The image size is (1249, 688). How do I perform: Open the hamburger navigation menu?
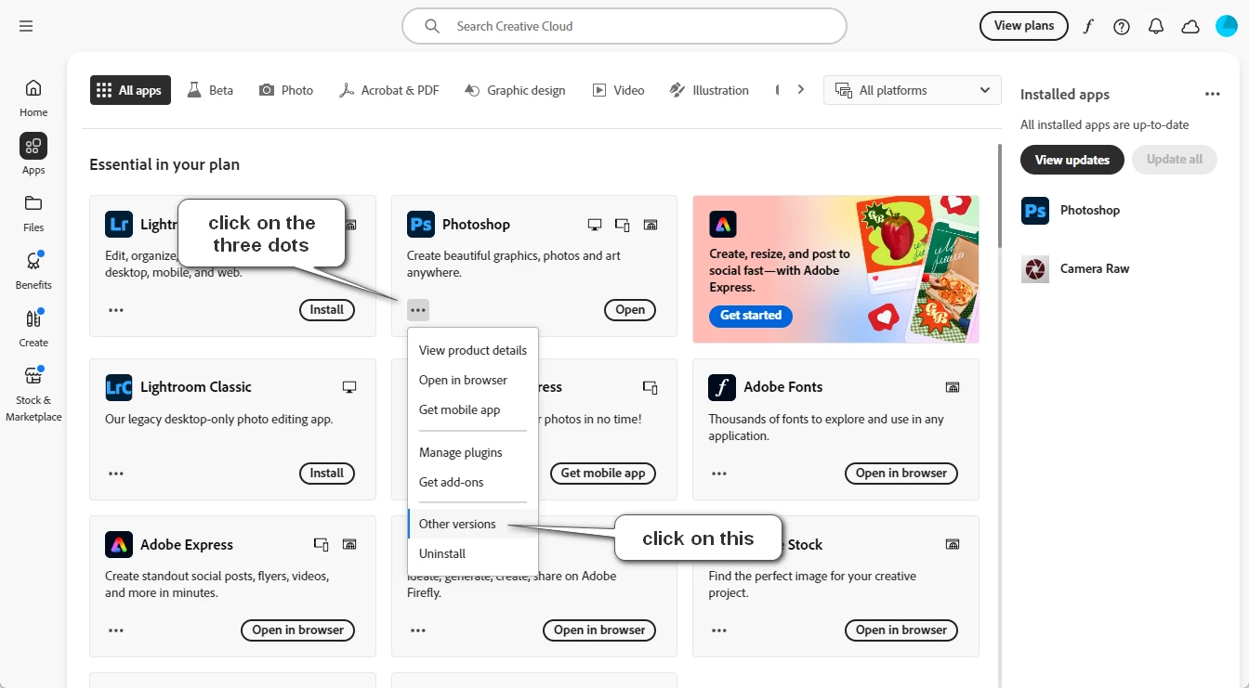pyautogui.click(x=26, y=26)
